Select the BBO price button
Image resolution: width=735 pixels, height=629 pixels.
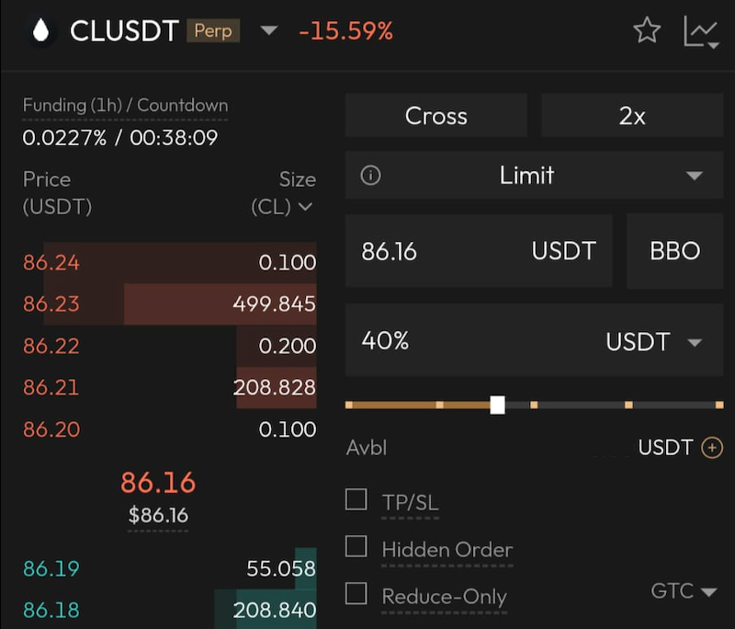point(675,251)
